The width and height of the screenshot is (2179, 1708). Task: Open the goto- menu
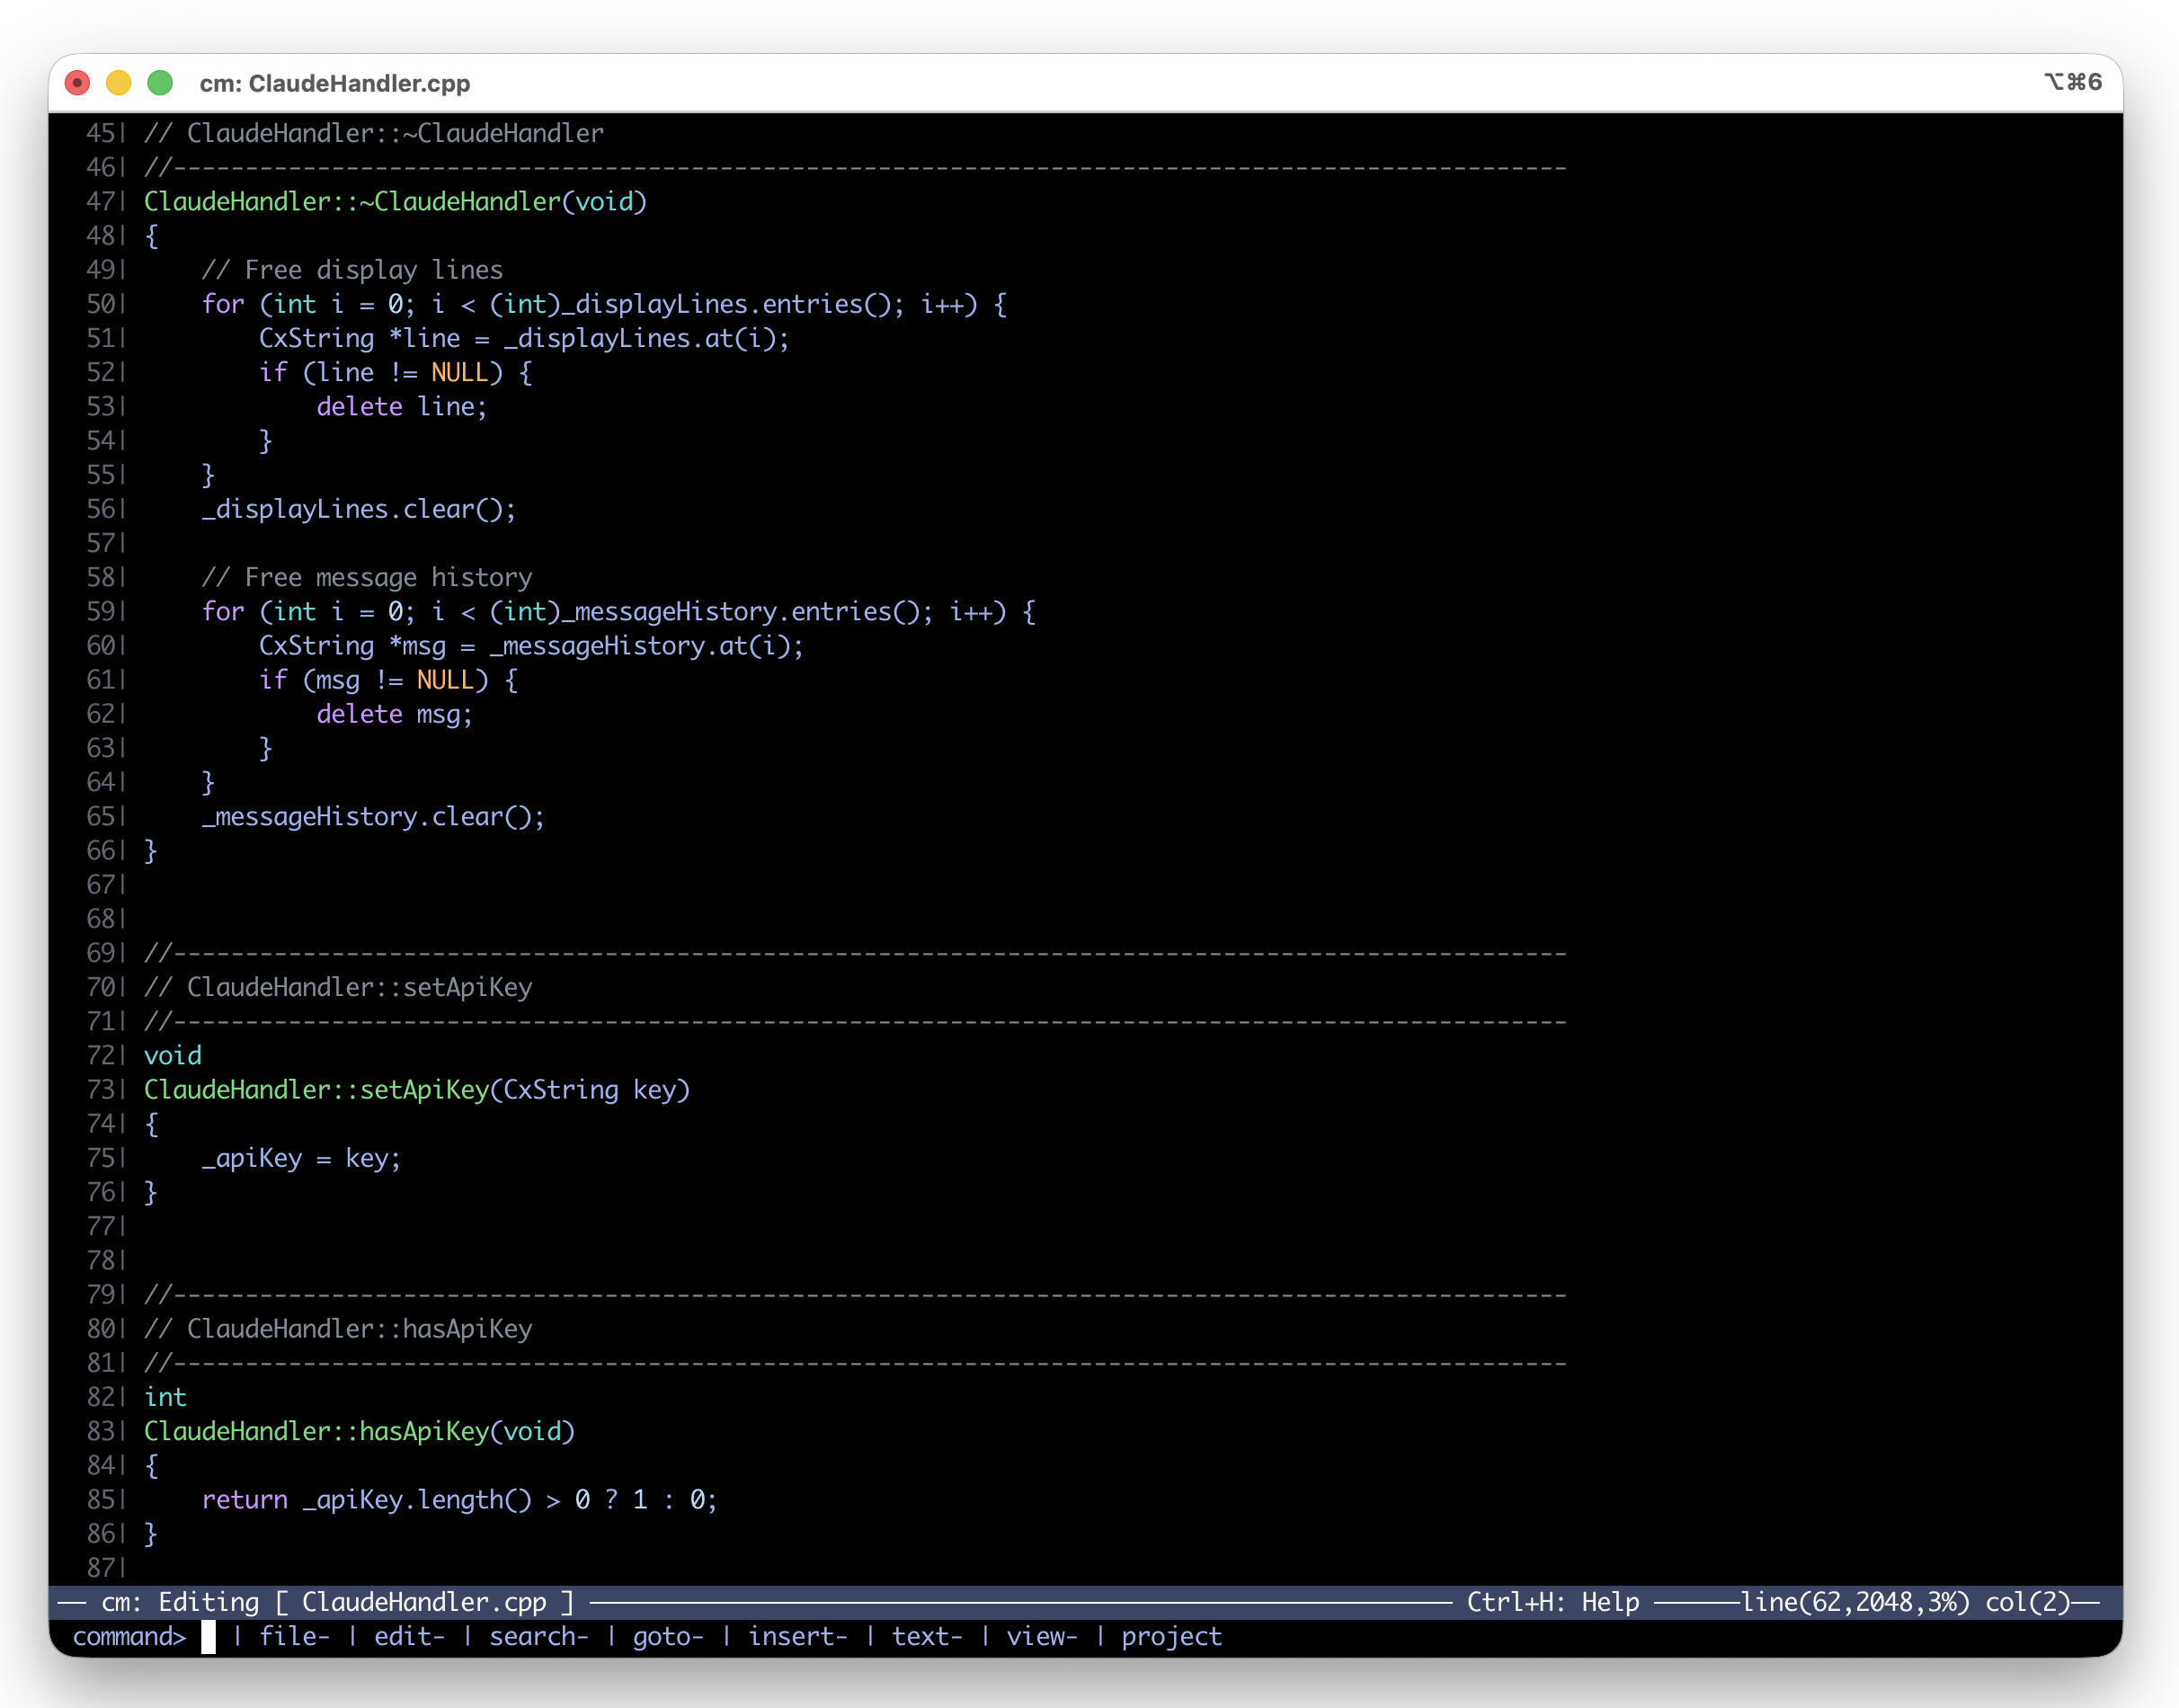pos(670,1637)
